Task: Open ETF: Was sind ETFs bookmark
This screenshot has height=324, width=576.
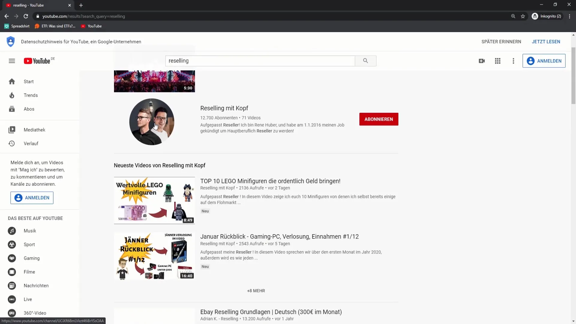Action: click(x=55, y=26)
